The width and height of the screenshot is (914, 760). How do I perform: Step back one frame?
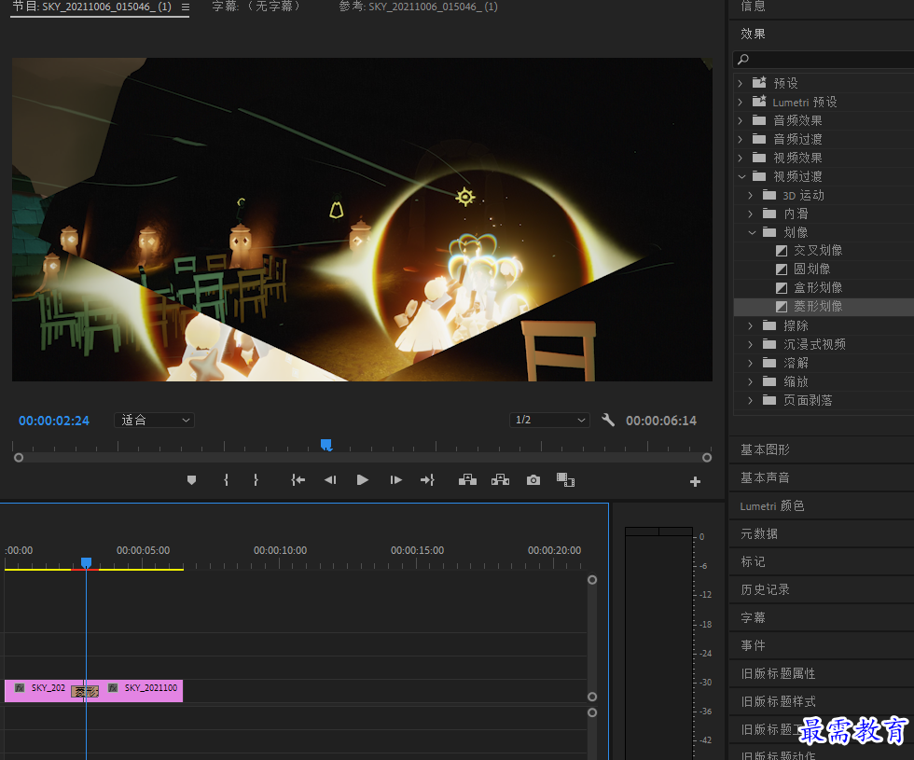[x=330, y=480]
